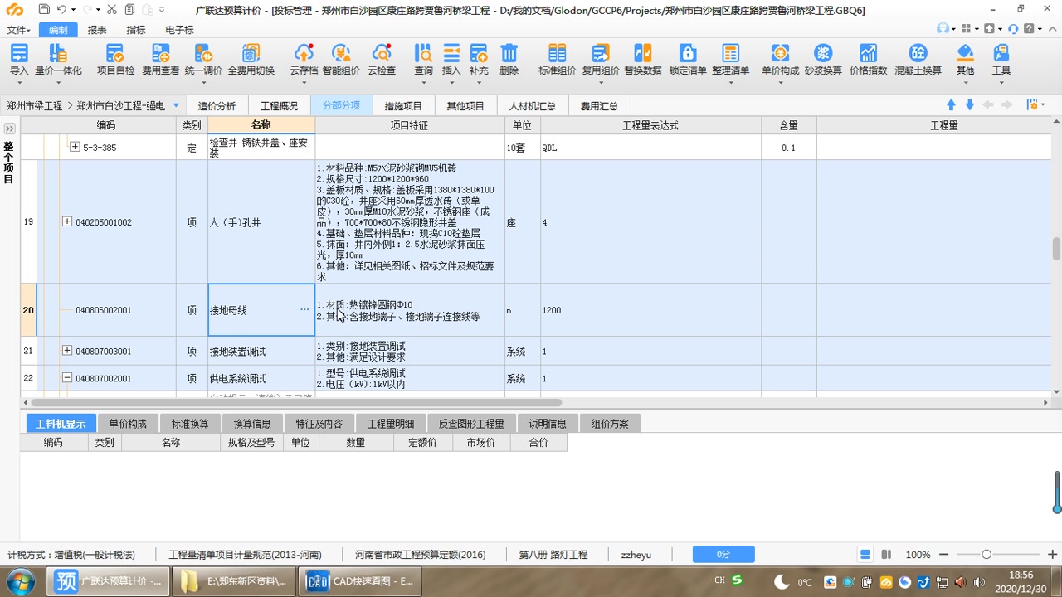Viewport: 1062px width, 597px height.
Task: Switch to the 编制 ribbon tab
Action: [x=58, y=30]
